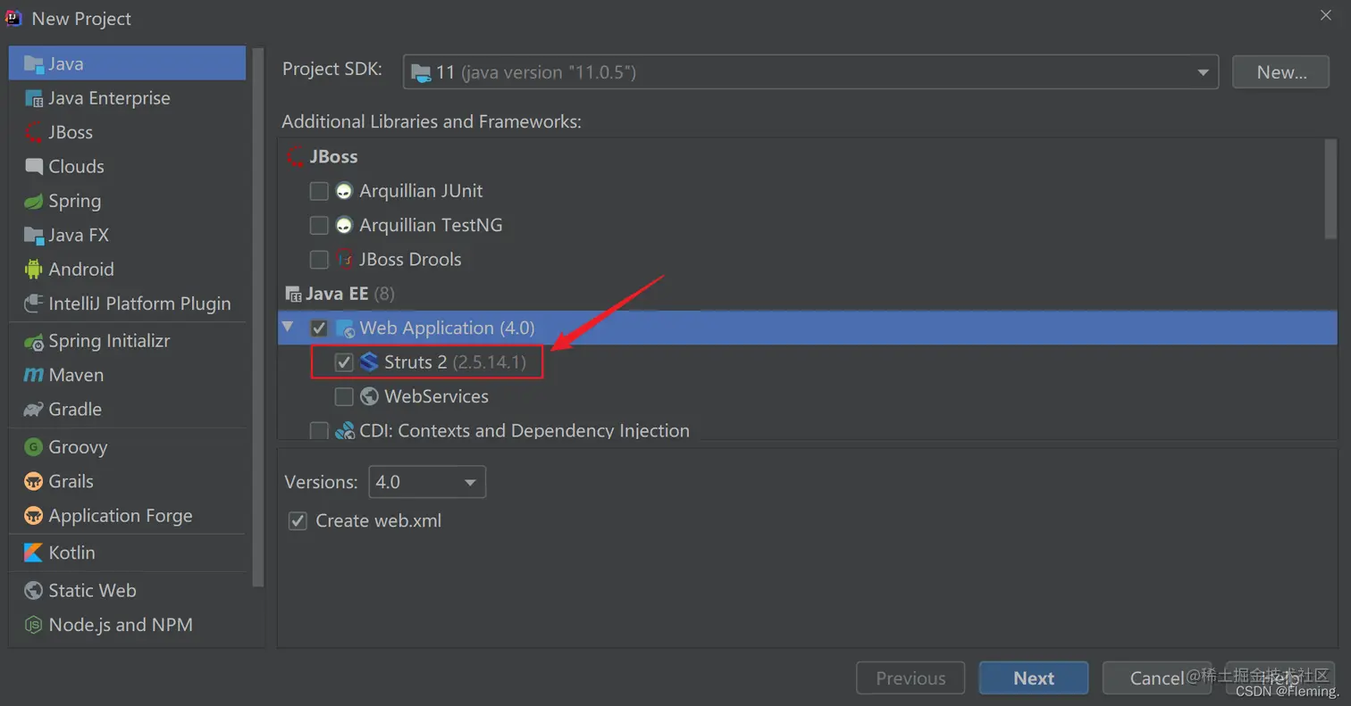1351x706 pixels.
Task: Select the Groovy sidebar label
Action: point(78,447)
